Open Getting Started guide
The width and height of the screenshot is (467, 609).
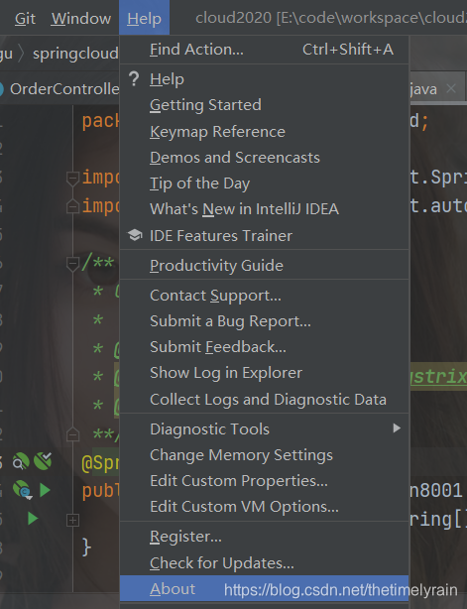click(264, 105)
